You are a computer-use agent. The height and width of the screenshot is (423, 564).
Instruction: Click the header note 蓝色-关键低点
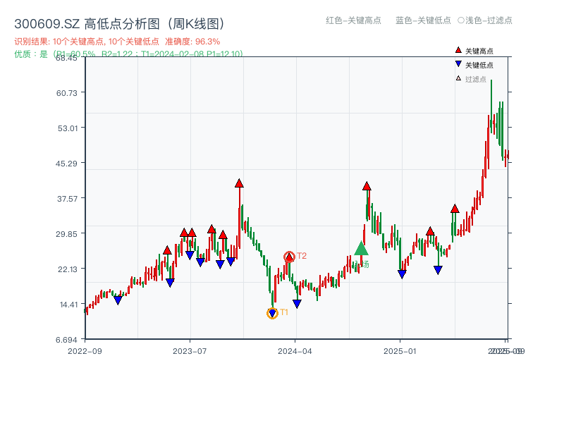pyautogui.click(x=423, y=20)
